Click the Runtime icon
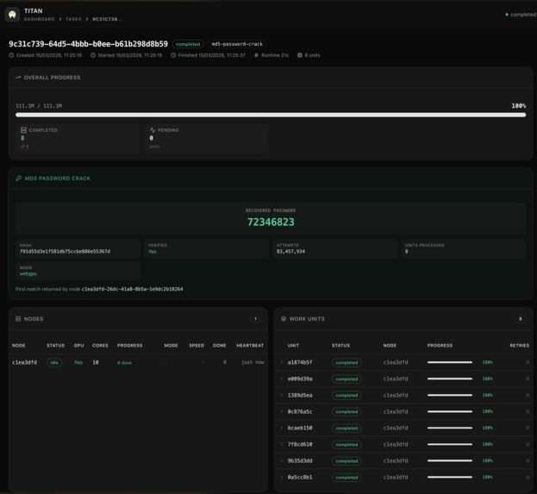Image resolution: width=537 pixels, height=494 pixels. [x=256, y=55]
